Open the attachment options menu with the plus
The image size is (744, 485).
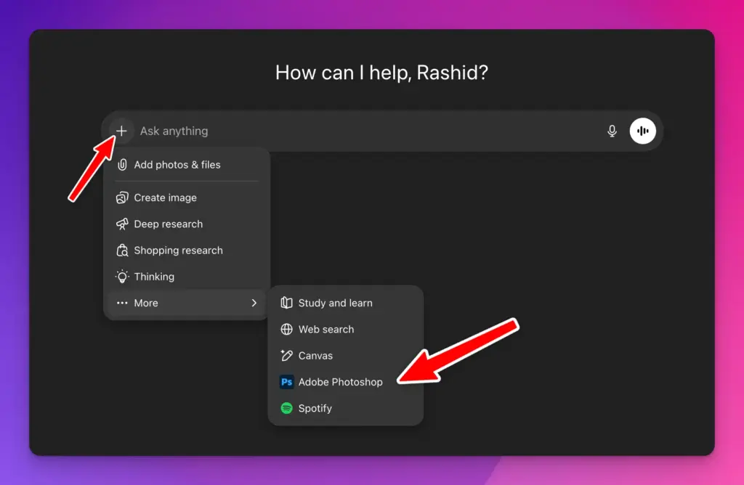coord(121,131)
